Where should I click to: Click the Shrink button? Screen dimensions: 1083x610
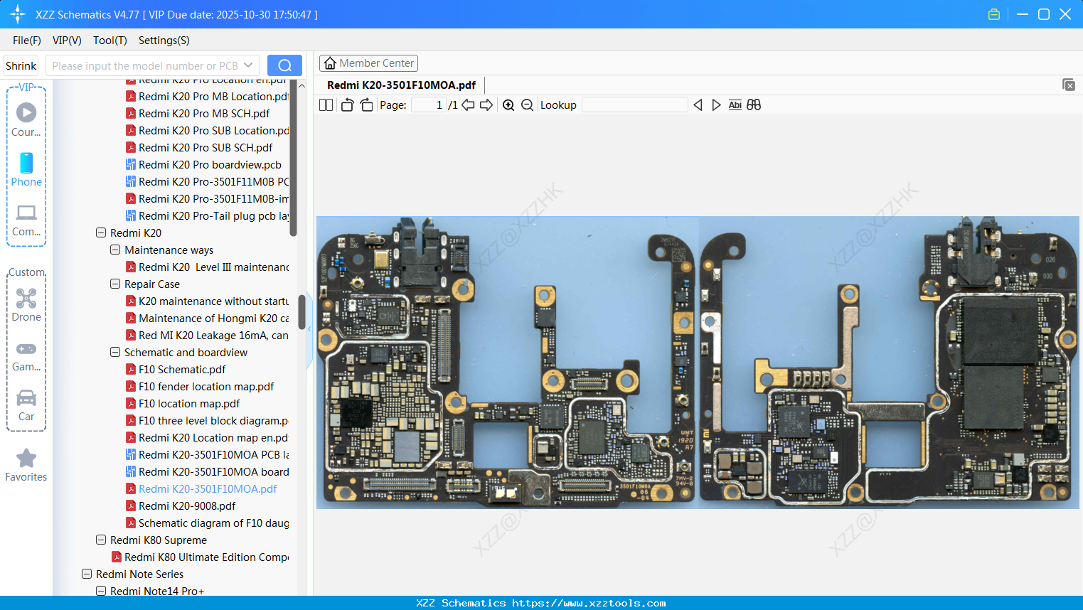tap(21, 65)
